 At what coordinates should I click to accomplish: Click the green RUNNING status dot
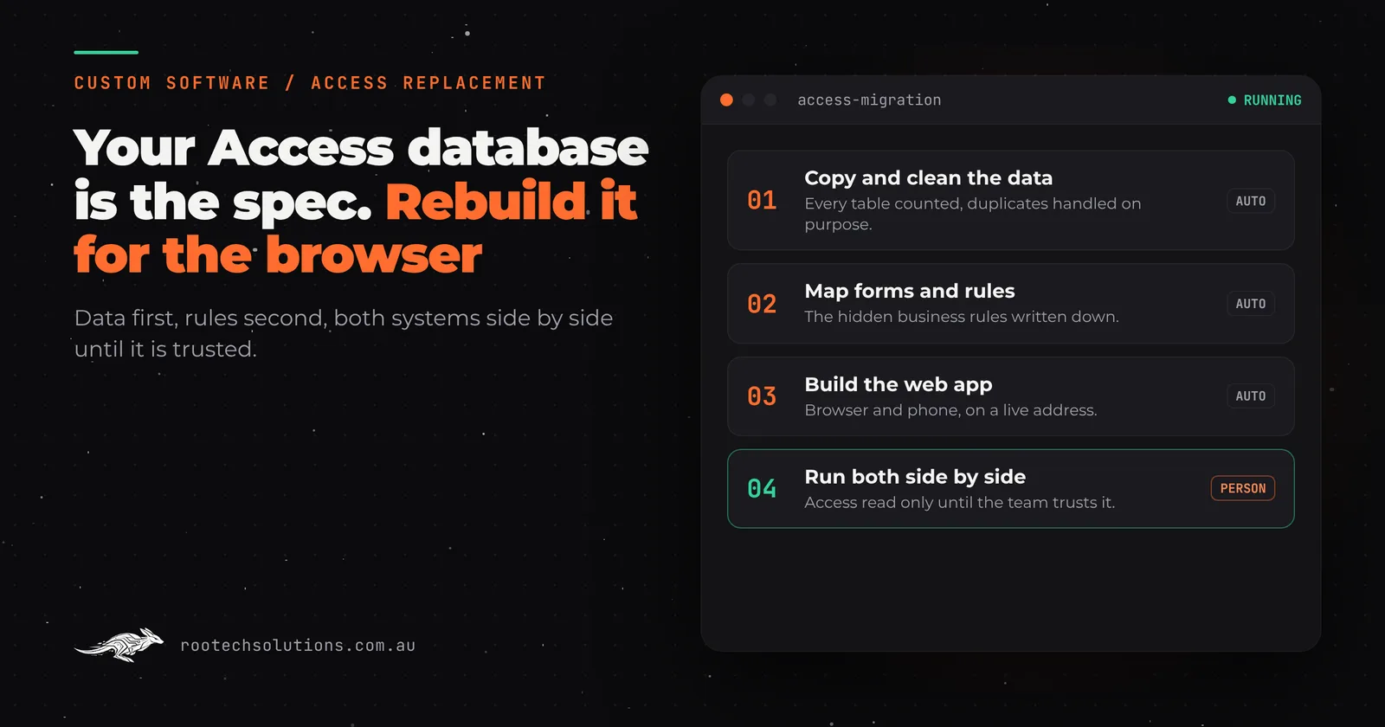point(1232,100)
